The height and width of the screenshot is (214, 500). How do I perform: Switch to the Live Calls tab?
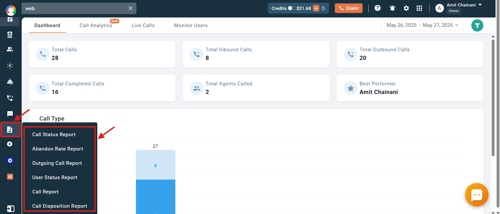tap(143, 26)
